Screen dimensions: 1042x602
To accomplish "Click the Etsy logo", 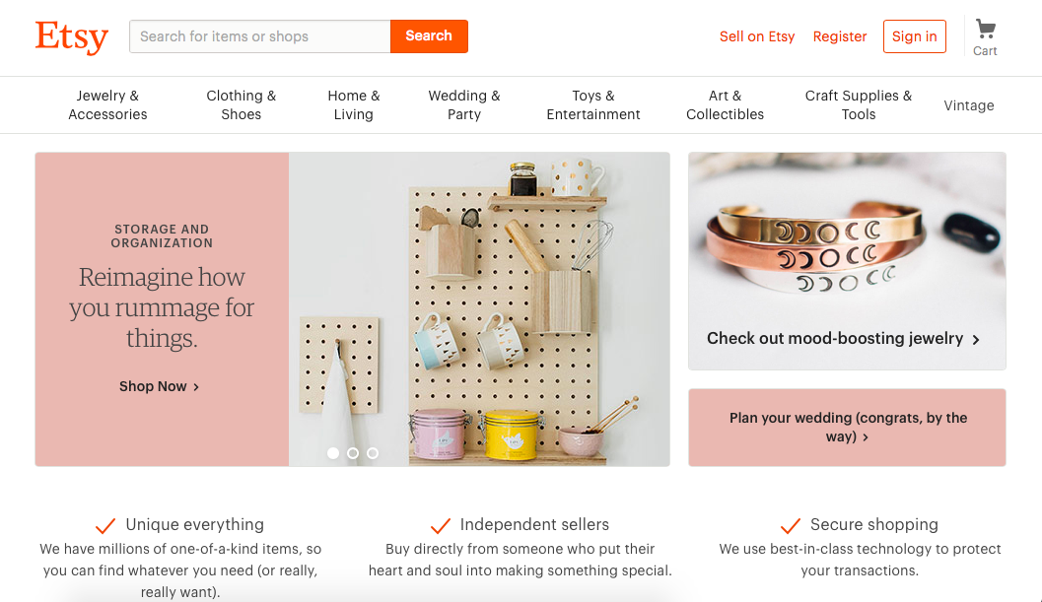I will point(71,37).
